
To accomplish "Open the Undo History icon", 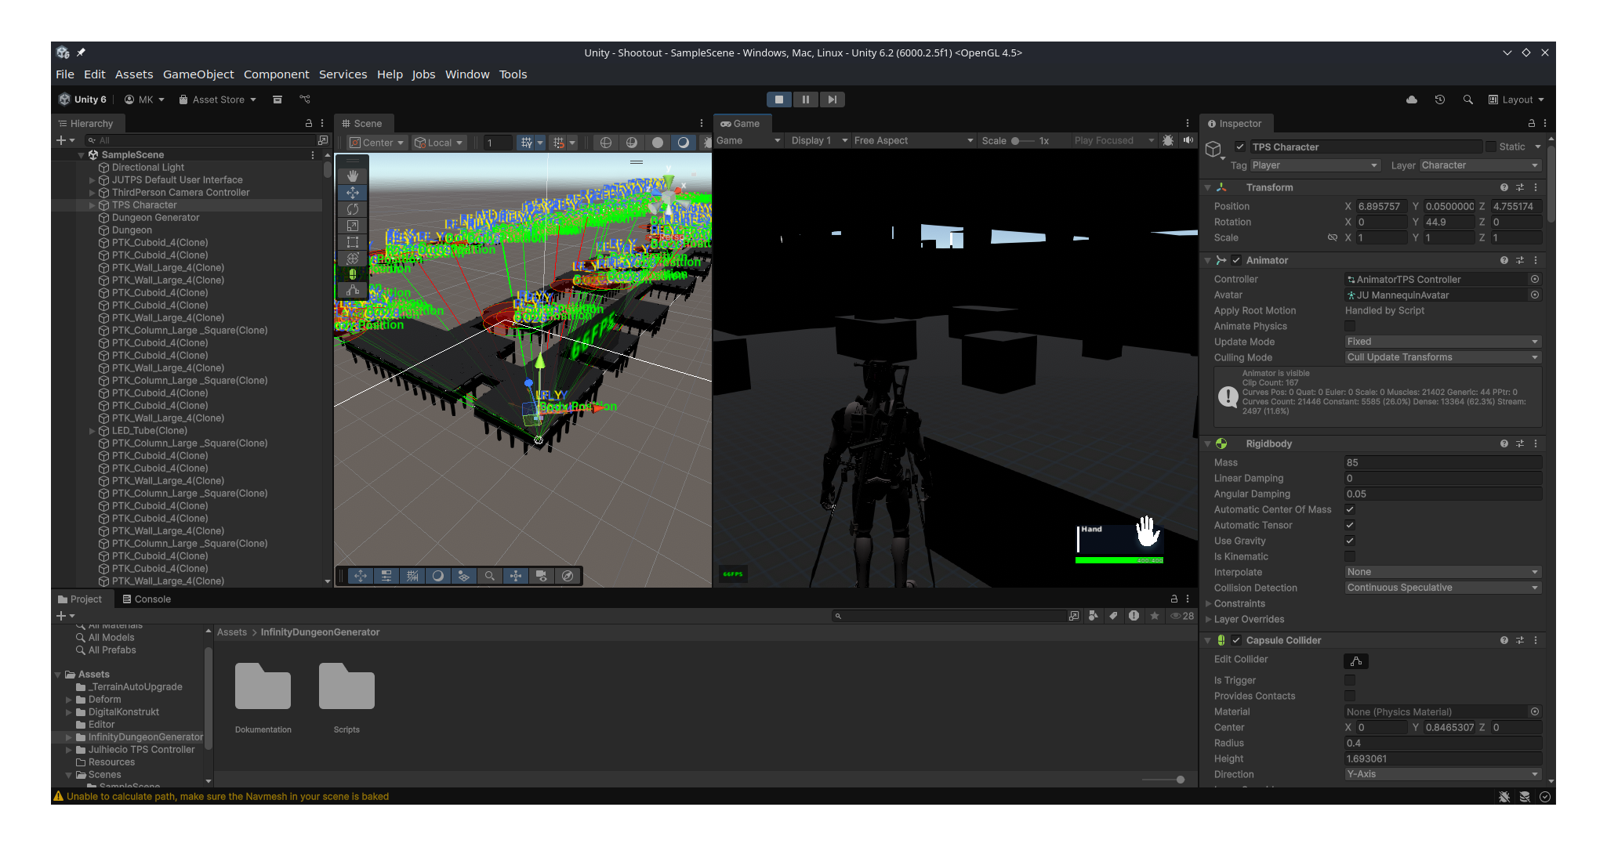I will coord(1439,100).
